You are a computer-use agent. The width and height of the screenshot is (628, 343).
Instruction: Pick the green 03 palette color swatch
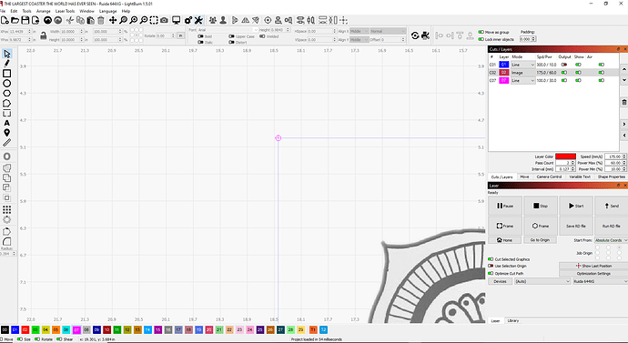point(35,329)
